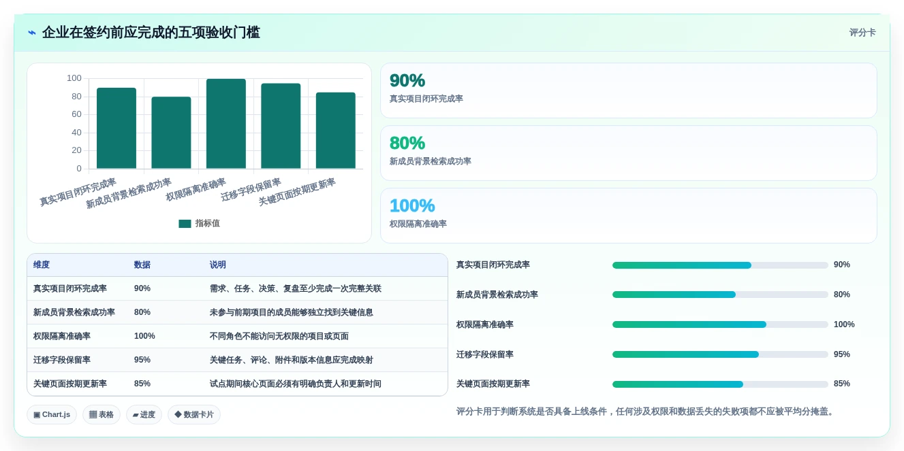Click the lightning icon beside the title

(32, 33)
